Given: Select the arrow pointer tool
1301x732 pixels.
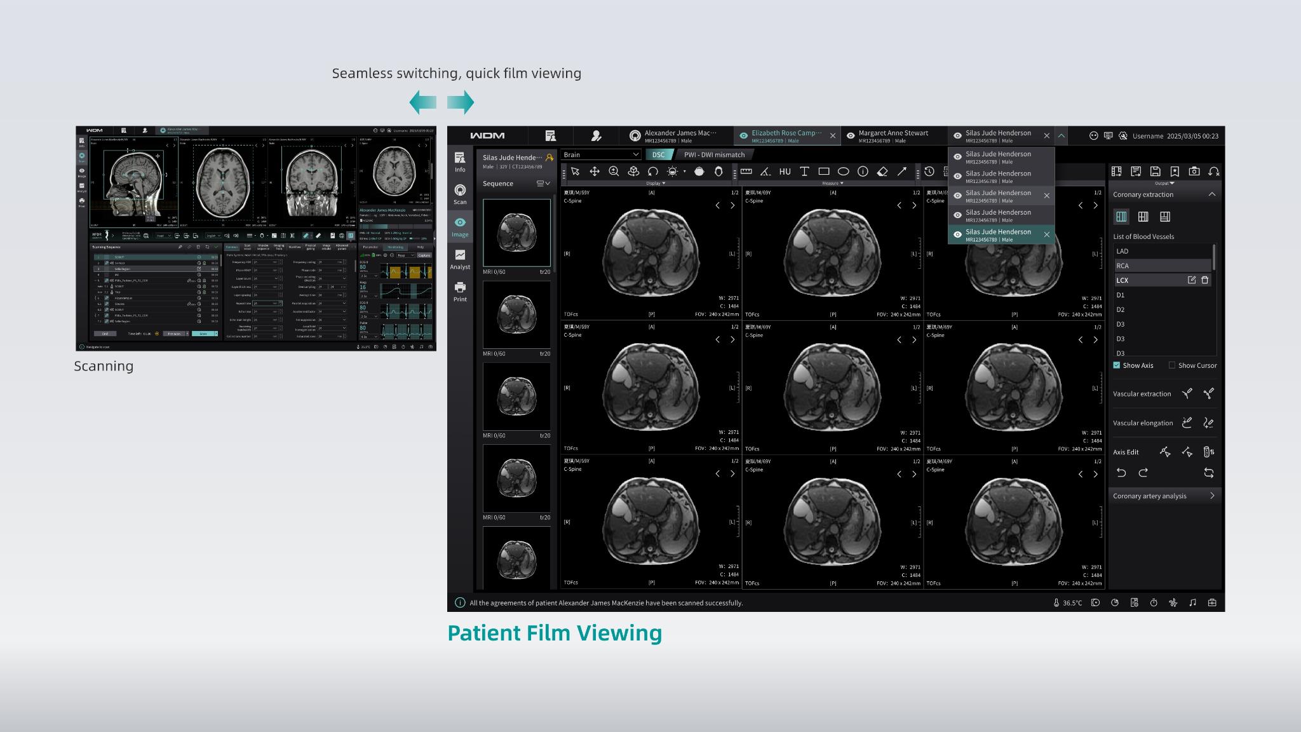Looking at the screenshot, I should click(x=575, y=172).
